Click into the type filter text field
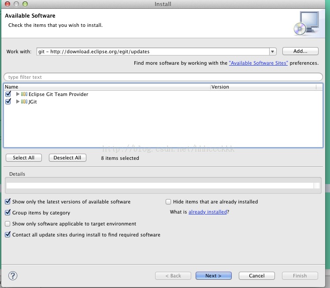Image resolution: width=330 pixels, height=288 pixels. point(163,77)
